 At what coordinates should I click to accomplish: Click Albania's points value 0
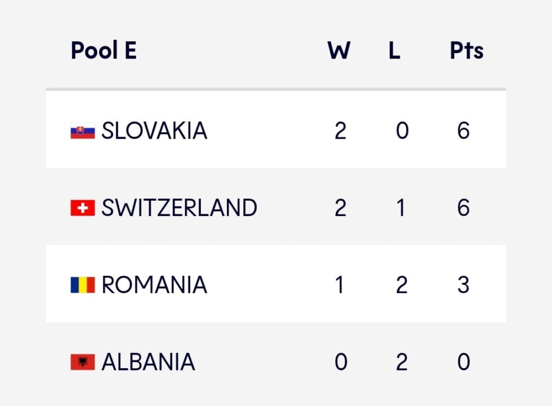(463, 362)
